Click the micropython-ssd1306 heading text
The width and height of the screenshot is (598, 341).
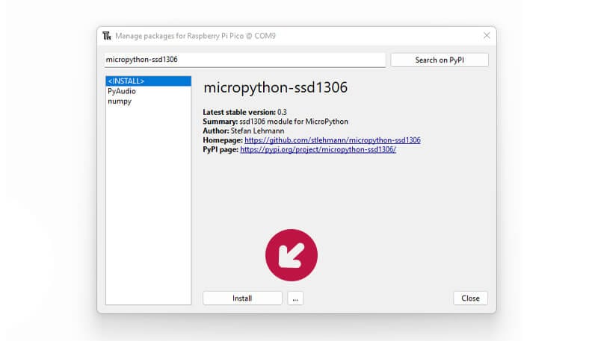coord(275,87)
